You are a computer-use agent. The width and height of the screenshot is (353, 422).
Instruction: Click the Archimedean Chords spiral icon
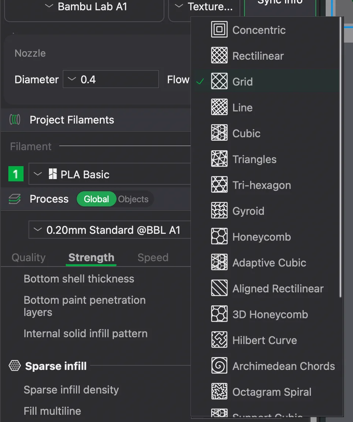[219, 365]
